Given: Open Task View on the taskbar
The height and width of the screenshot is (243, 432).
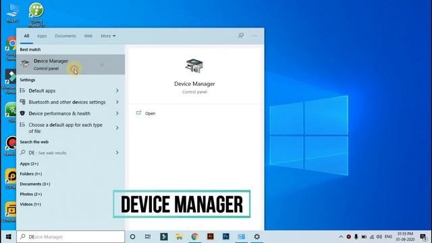Looking at the screenshot, I should click(x=148, y=237).
